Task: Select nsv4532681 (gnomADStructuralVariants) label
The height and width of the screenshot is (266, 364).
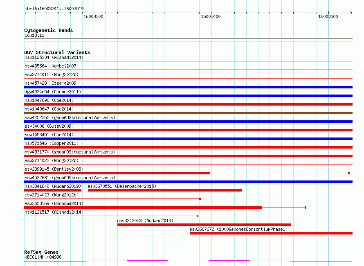Action: (x=70, y=178)
